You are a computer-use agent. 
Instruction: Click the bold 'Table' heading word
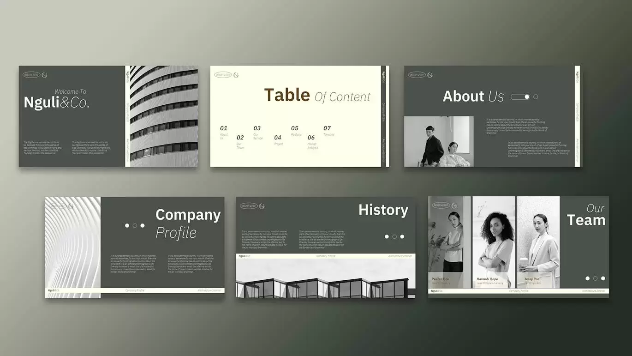(287, 95)
